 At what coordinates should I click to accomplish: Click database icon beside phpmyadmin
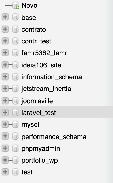(x=15, y=148)
